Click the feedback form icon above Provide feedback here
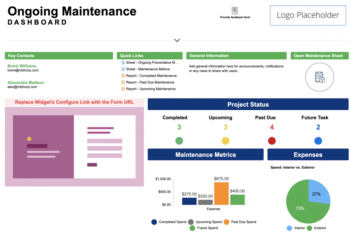This screenshot has height=235, width=351. [235, 10]
